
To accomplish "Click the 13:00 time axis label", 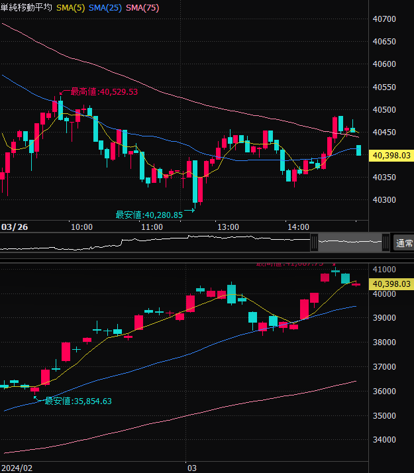I will (228, 227).
